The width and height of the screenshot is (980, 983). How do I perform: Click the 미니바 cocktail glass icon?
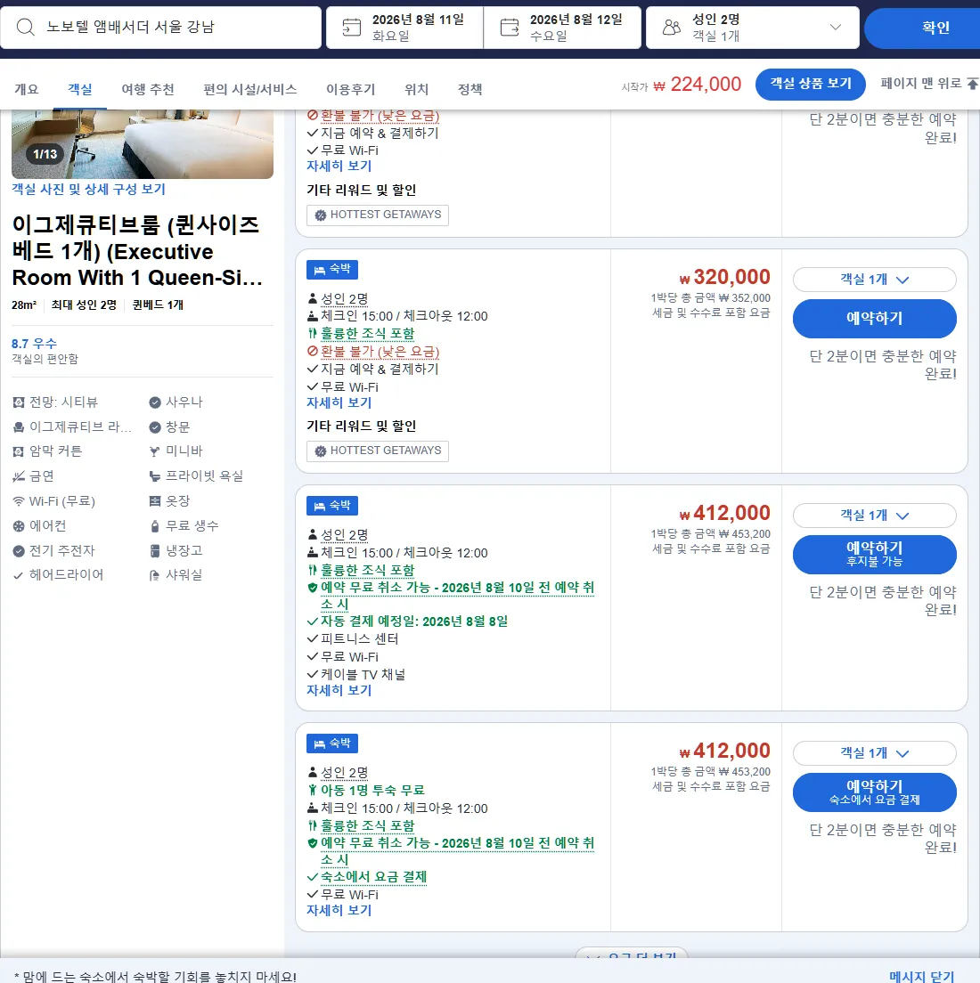coord(155,451)
